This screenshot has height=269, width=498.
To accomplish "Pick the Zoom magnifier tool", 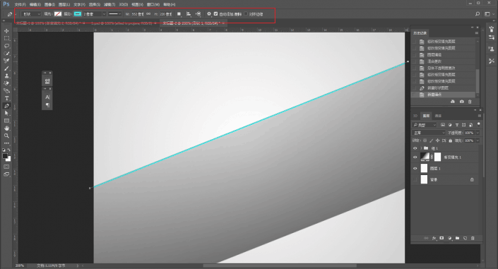I will [6, 136].
